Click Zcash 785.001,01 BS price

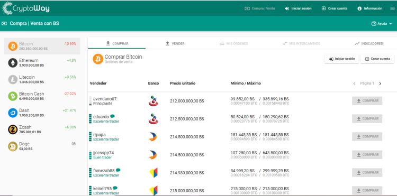pos(30,132)
